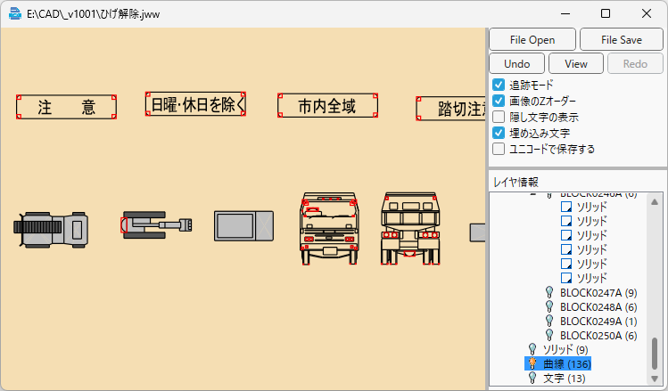The height and width of the screenshot is (391, 668).
Task: Click the orange lightbulb beside 曲線 layer
Action: pyautogui.click(x=532, y=363)
